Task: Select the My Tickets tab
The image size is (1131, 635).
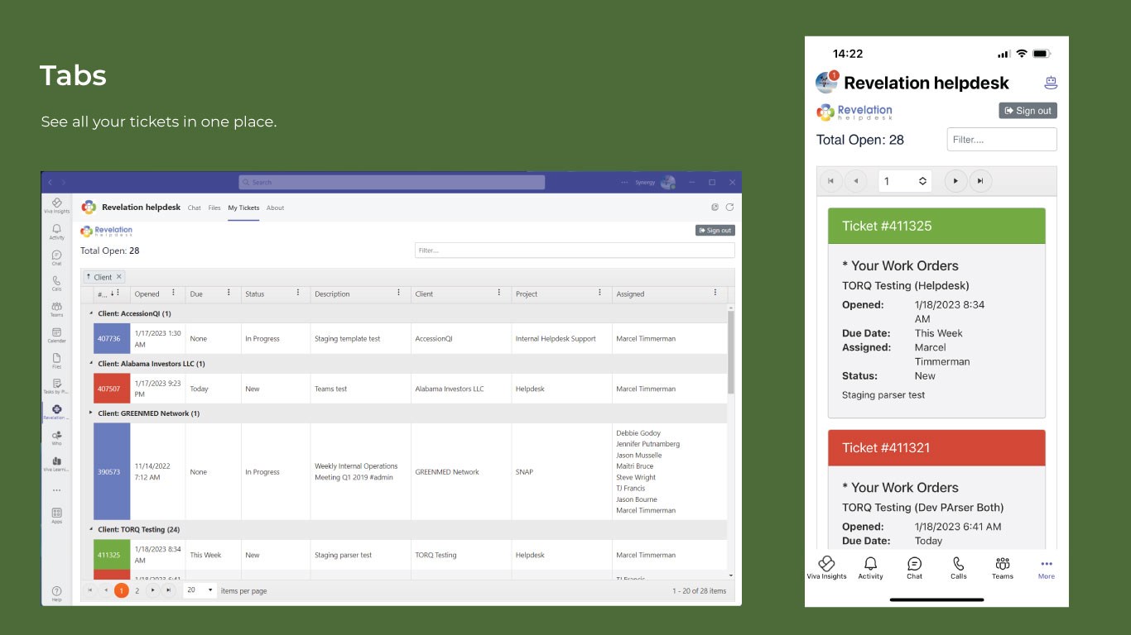Action: [243, 208]
